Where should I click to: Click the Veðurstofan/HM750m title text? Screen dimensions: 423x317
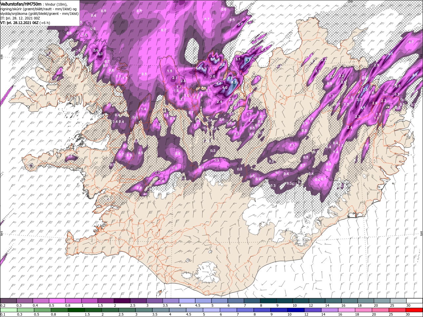(21, 4)
